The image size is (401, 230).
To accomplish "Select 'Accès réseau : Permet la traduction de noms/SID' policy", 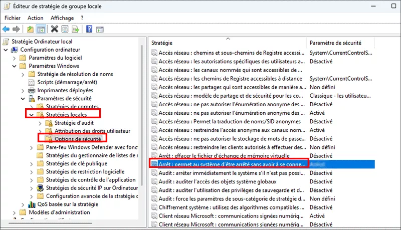I will coord(230,121).
